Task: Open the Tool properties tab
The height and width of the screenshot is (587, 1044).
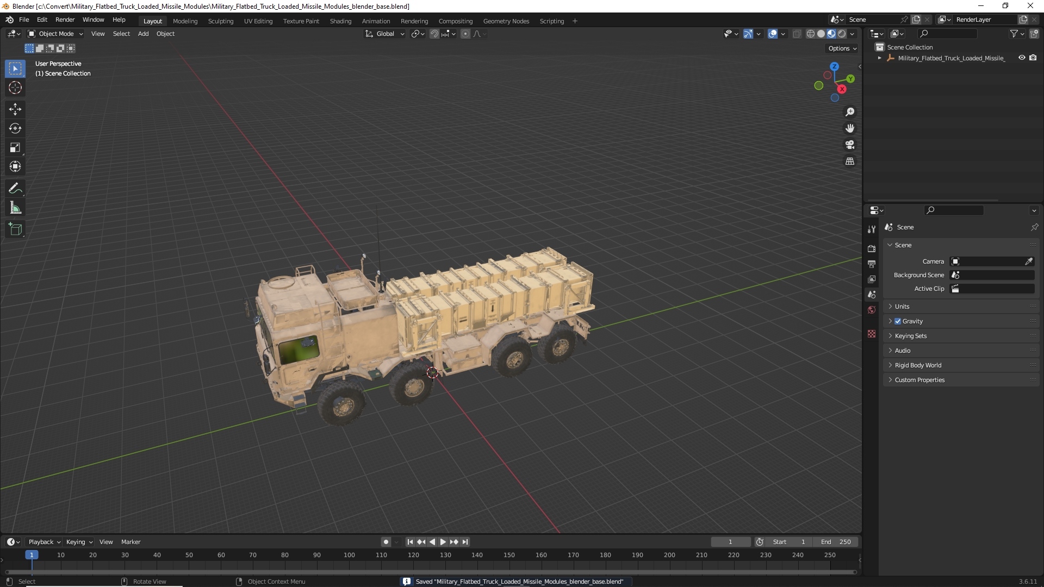Action: 872,229
